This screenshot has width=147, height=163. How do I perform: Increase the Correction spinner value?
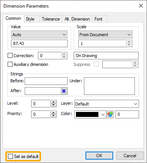pyautogui.click(x=64, y=54)
